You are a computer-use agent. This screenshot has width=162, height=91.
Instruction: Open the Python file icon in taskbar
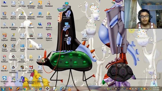(55, 89)
